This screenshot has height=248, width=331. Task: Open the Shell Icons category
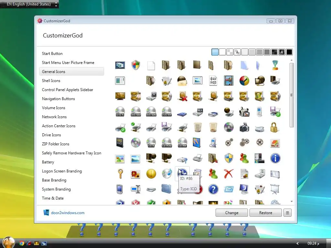71,80
